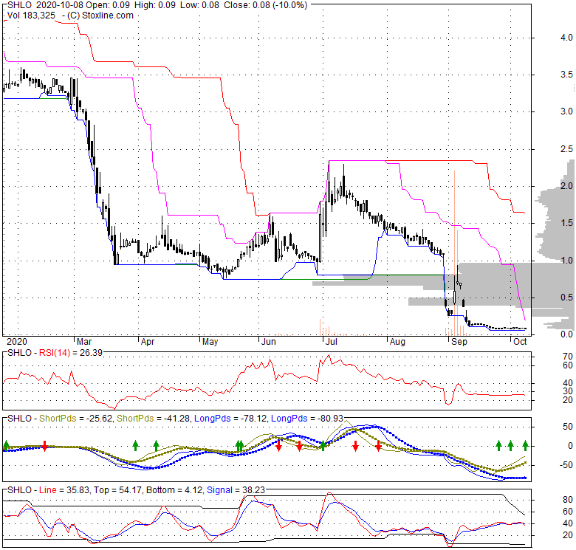Click the 'Bottom = 4.12' label

(x=174, y=490)
